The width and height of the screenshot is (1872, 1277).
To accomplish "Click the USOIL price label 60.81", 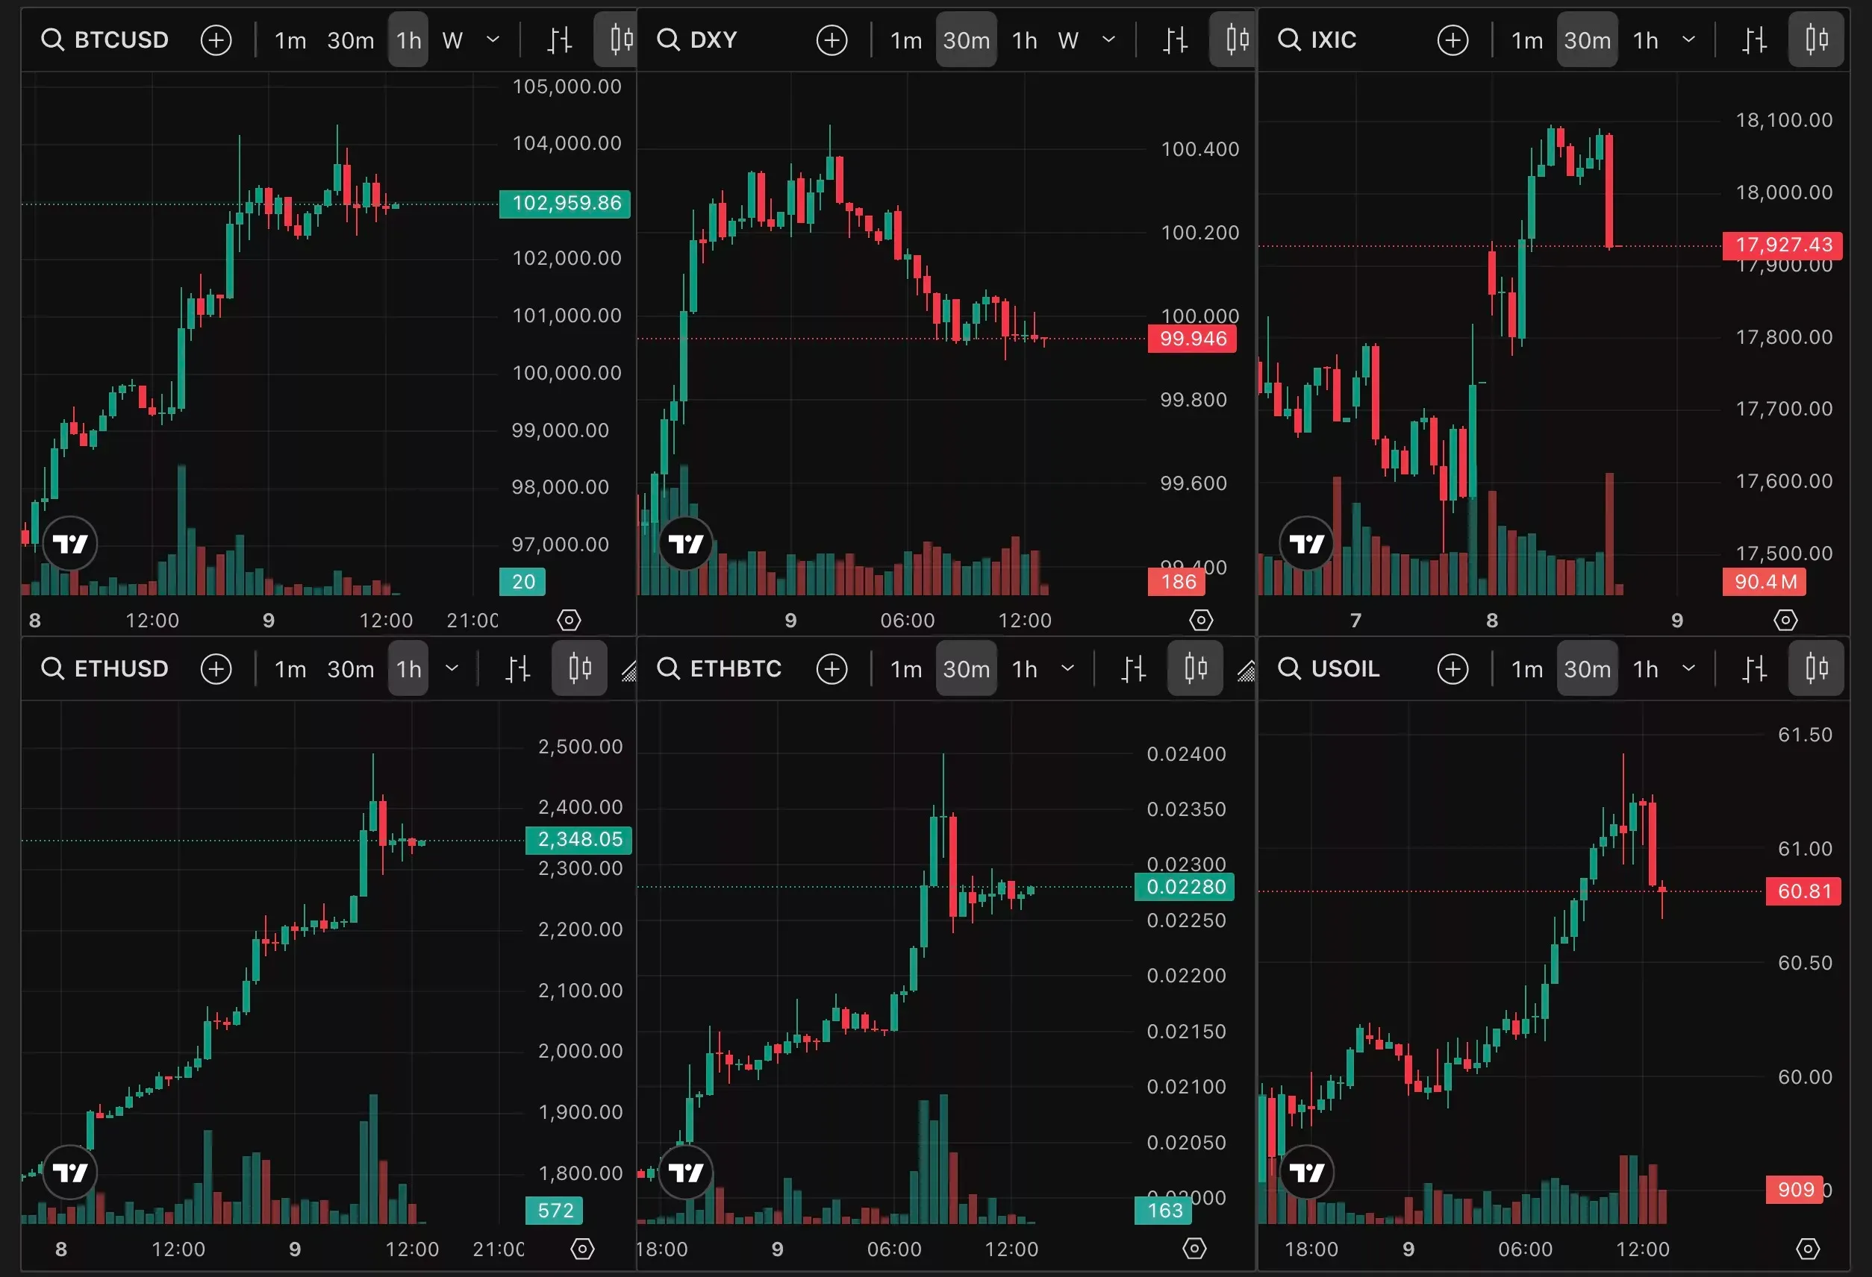I will tap(1803, 891).
